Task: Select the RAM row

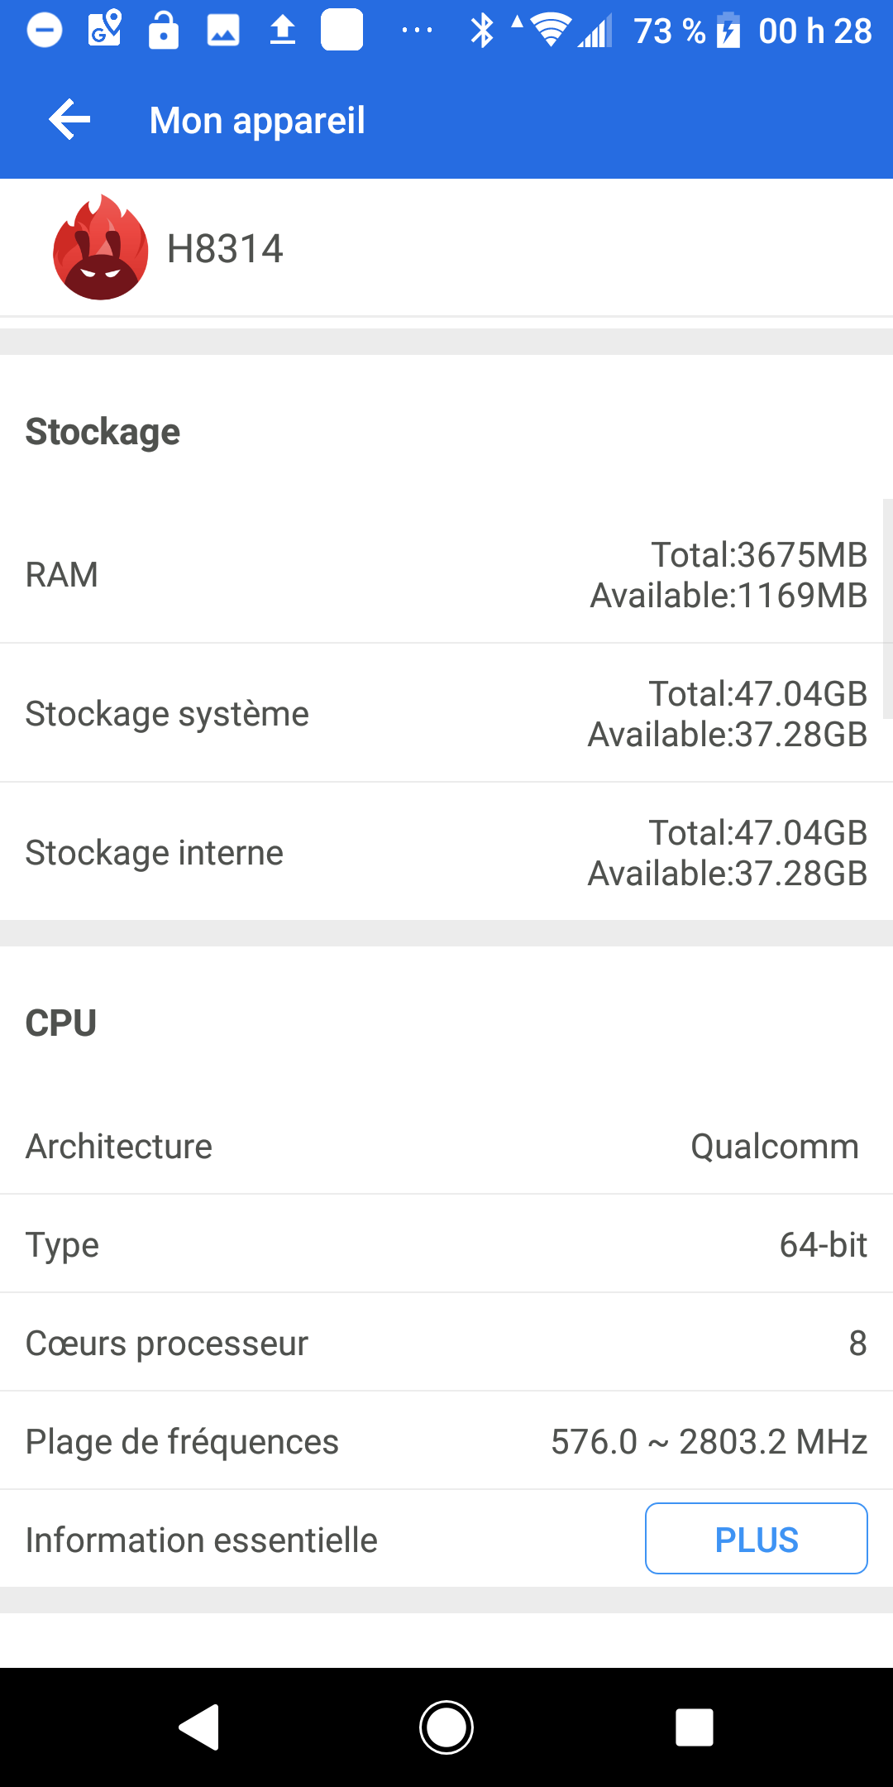Action: point(446,575)
